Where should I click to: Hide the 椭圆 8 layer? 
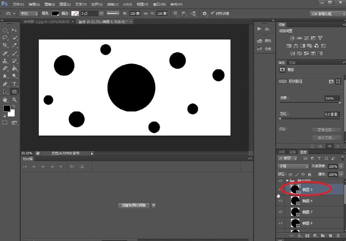pyautogui.click(x=281, y=201)
